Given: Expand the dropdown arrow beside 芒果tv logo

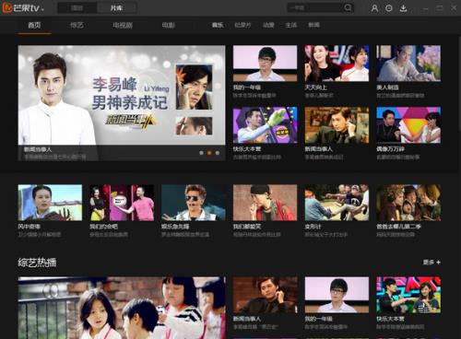Looking at the screenshot, I should (42, 9).
